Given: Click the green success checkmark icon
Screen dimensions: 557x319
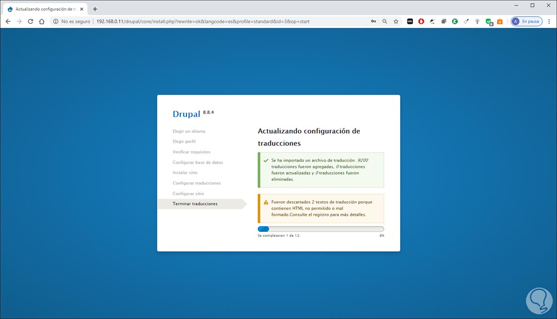Looking at the screenshot, I should 266,160.
